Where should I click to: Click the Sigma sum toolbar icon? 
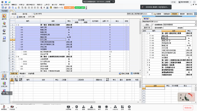pyautogui.click(x=44, y=8)
